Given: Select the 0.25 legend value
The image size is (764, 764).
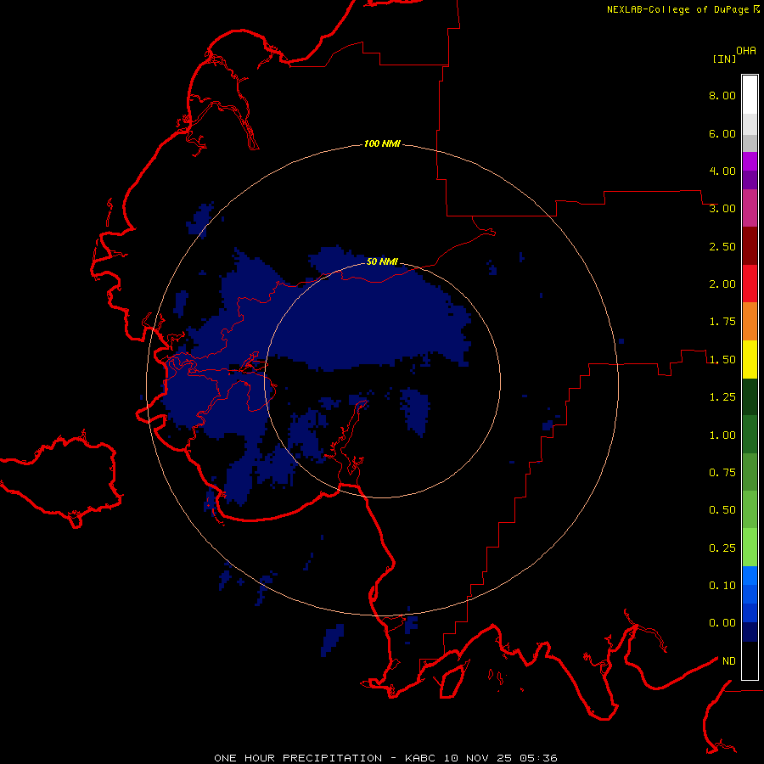Looking at the screenshot, I should point(722,548).
